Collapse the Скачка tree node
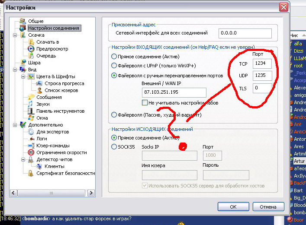Viewport: 306px width, 225px height. pyautogui.click(x=15, y=35)
